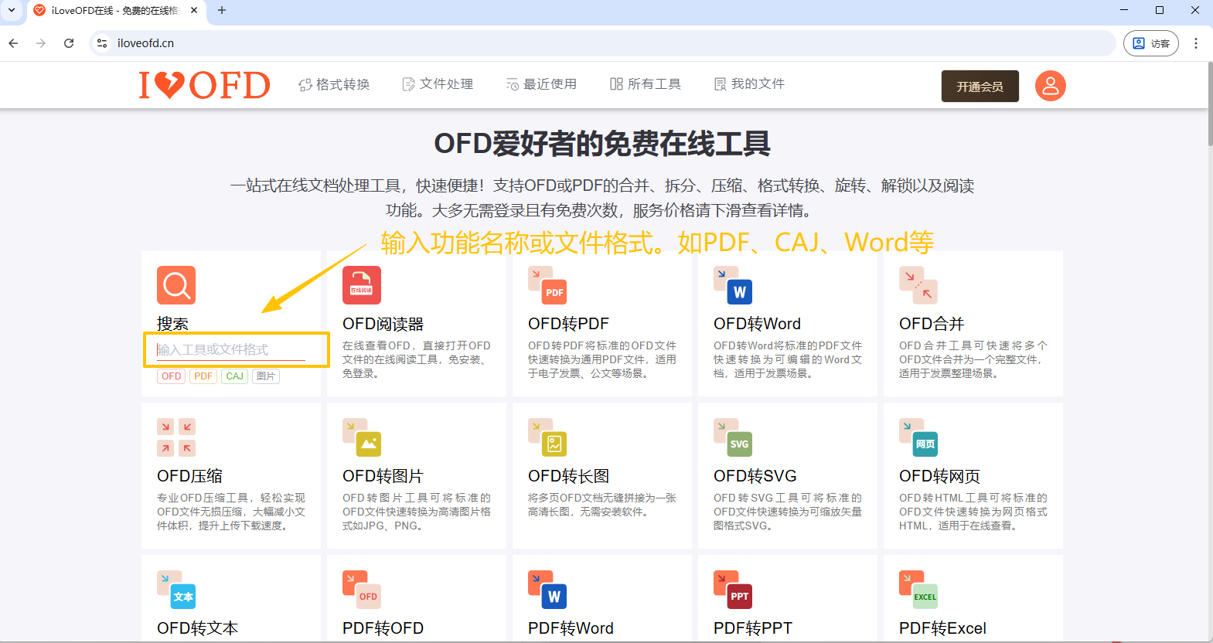This screenshot has height=643, width=1213.
Task: Open the 所有工具 menu
Action: pyautogui.click(x=646, y=84)
